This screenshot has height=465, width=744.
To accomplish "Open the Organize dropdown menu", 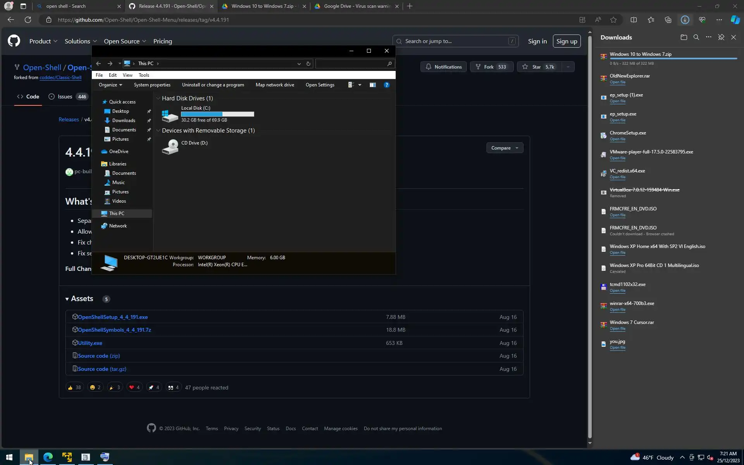I will [x=110, y=85].
